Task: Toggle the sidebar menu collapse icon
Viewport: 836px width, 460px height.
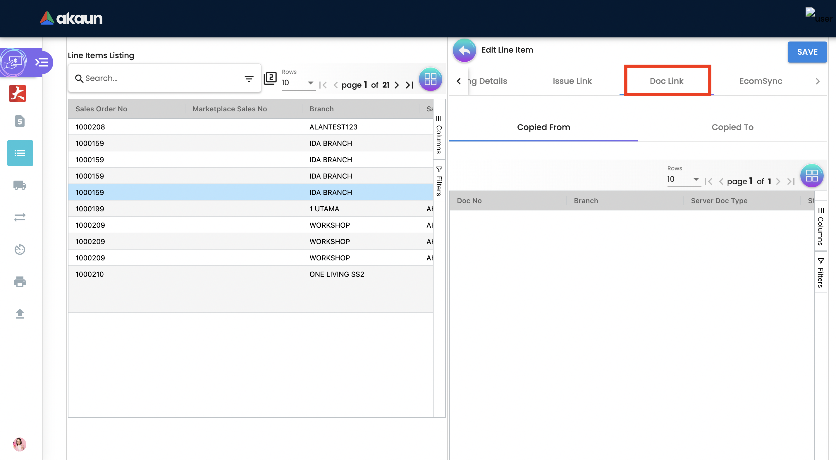Action: click(42, 62)
